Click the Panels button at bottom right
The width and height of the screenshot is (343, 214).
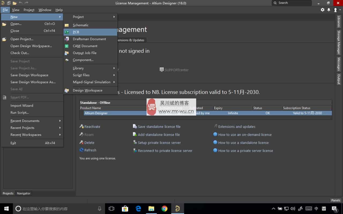coord(335,200)
